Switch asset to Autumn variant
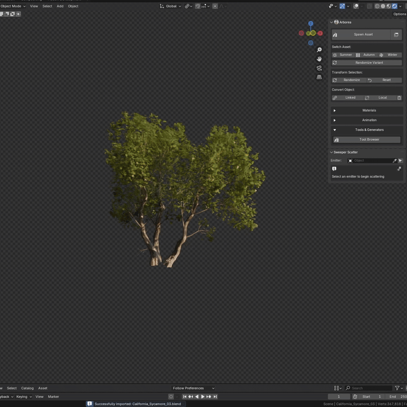407x407 pixels. click(x=366, y=55)
